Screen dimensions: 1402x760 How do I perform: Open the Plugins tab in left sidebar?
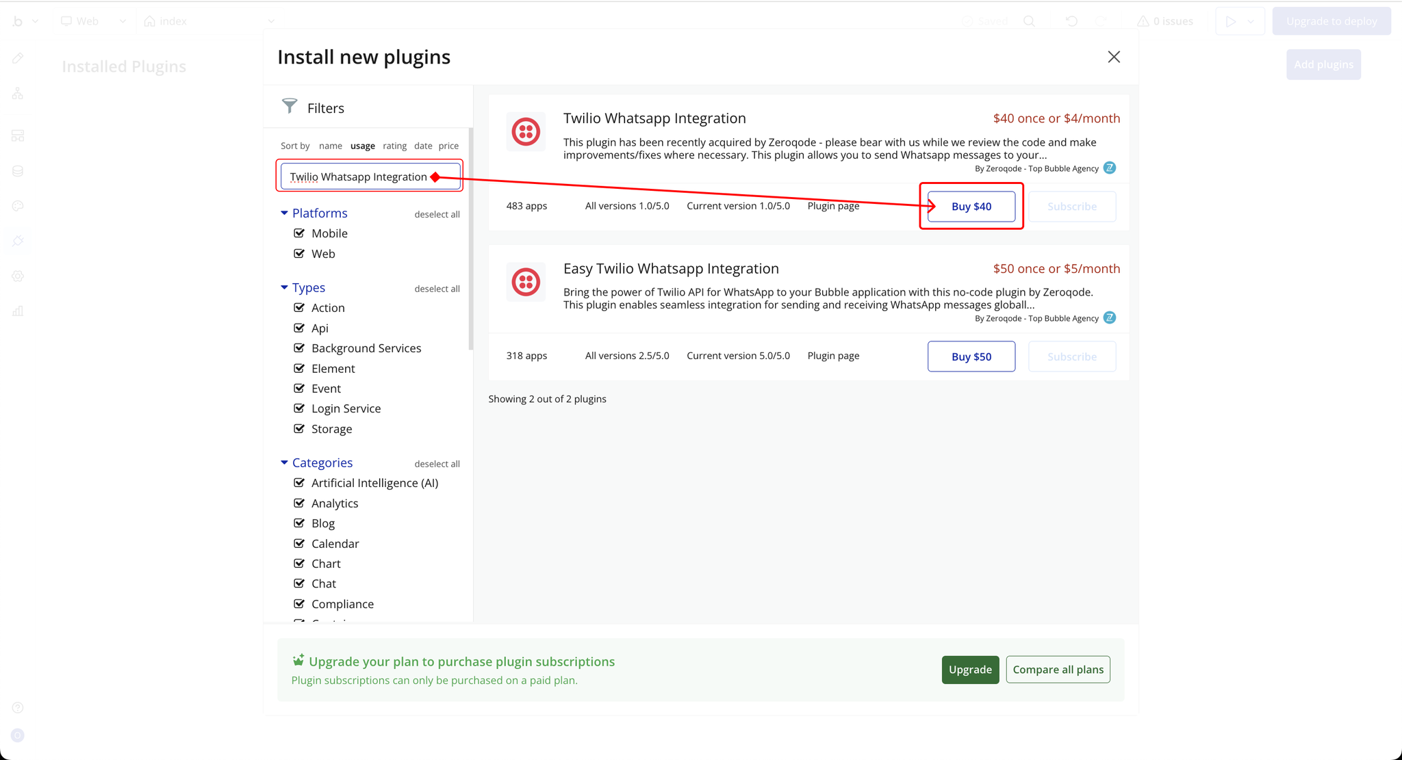coord(18,241)
